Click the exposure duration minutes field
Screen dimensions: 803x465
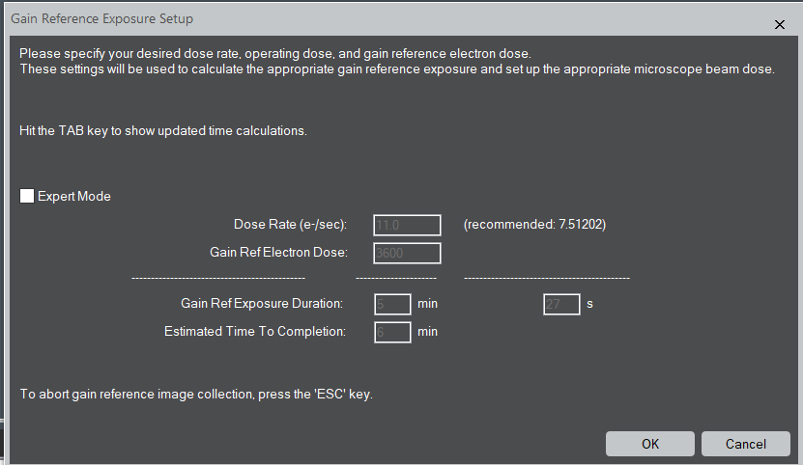coord(392,305)
